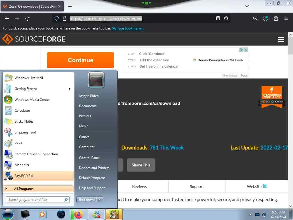Bookmark this page with the star
The image size is (293, 220).
click(226, 18)
